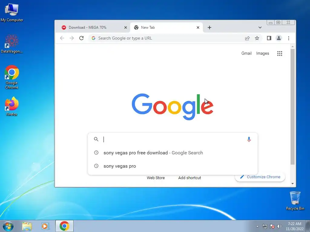Choose suggestion sony vegas pro free download
This screenshot has width=310, height=232.
click(173, 153)
